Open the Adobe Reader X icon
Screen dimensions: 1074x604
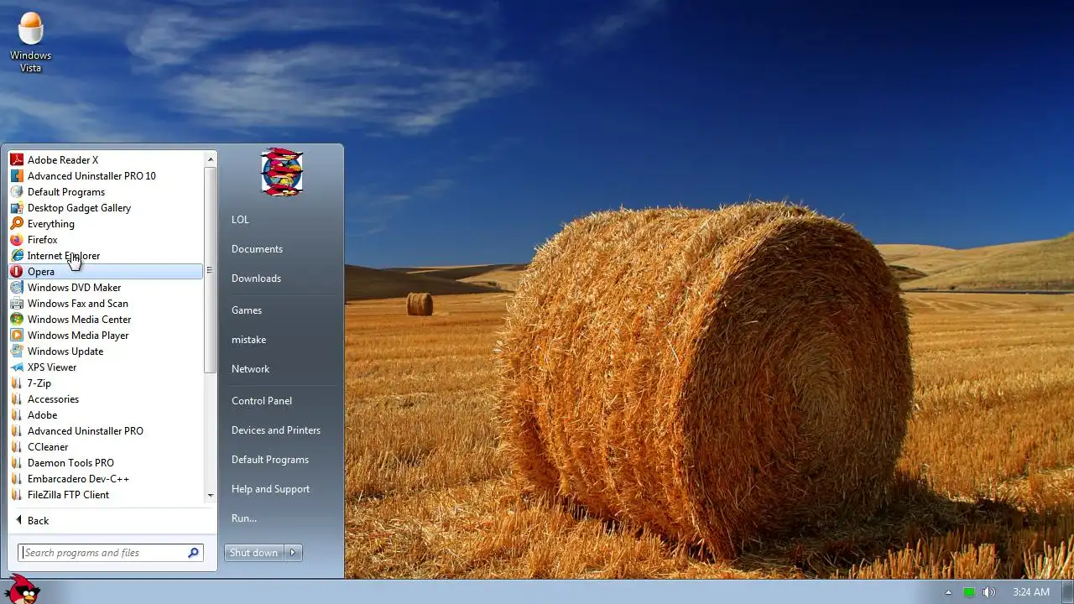point(17,159)
